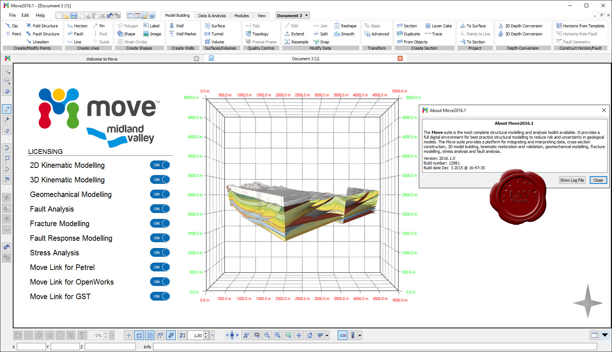Click the Info text field
This screenshot has height=352, width=612.
pos(375,347)
